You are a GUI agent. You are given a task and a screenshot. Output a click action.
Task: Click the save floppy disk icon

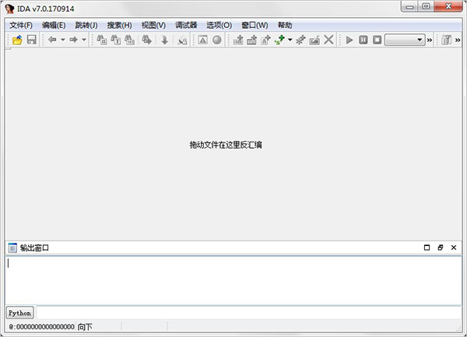(x=32, y=40)
